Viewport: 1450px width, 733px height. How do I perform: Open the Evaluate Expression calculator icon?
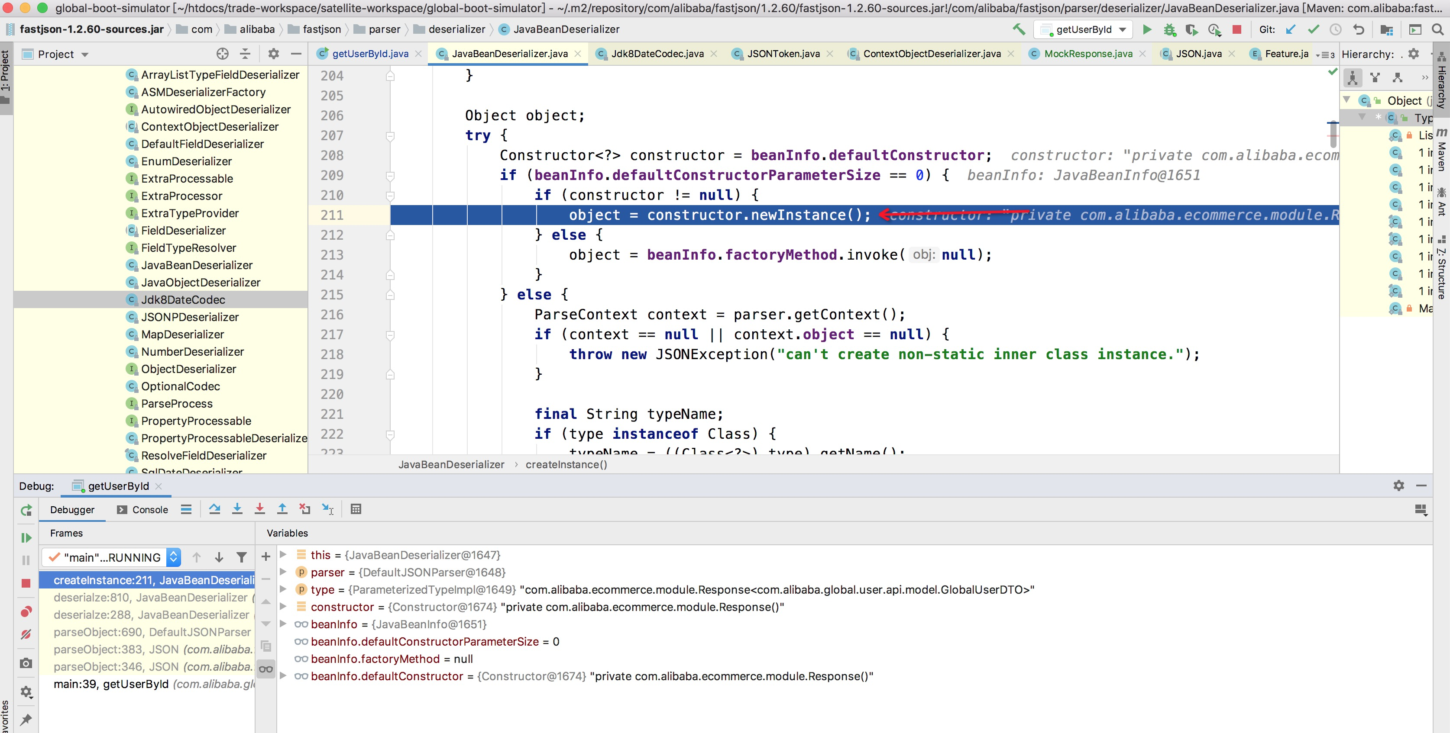[356, 509]
